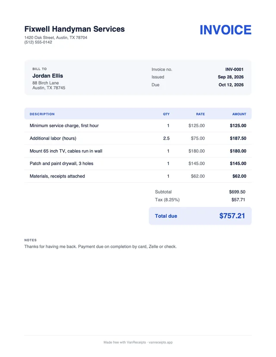
Task: Select the note 'Thanks for having me back…'
Action: click(x=100, y=247)
